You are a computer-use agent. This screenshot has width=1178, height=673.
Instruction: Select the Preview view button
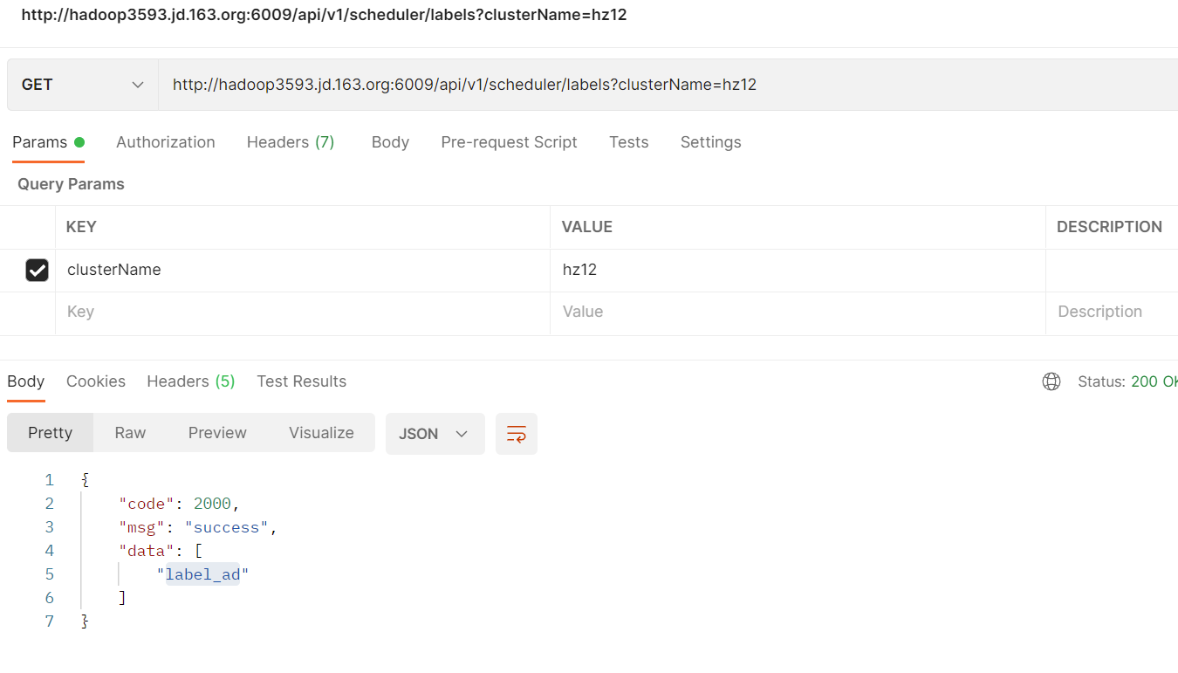(217, 433)
